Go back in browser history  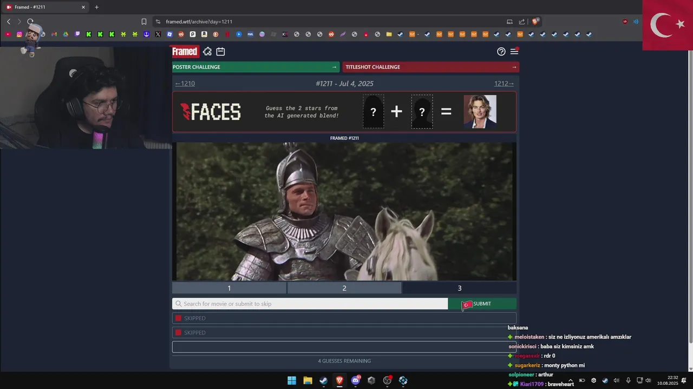click(9, 22)
